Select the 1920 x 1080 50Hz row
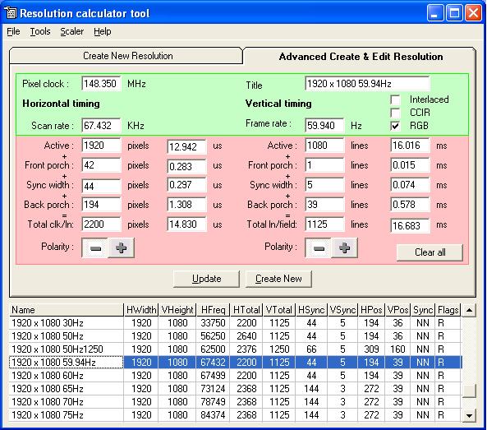 (x=236, y=336)
